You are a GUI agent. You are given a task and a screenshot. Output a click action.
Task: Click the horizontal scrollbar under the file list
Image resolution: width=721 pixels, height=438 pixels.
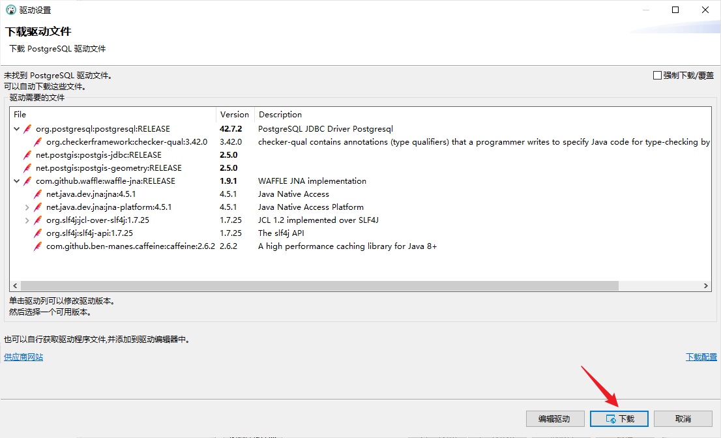[x=319, y=286]
